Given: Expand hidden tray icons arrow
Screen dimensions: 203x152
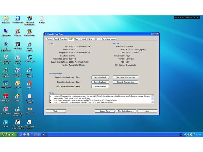Looking at the screenshot, I should (185, 135).
